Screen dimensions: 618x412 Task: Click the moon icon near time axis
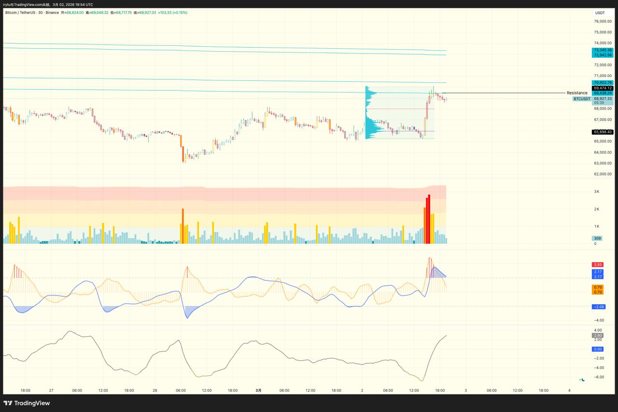click(583, 380)
